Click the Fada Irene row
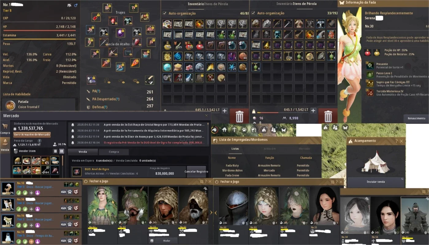The width and height of the screenshot is (429, 245). pyautogui.click(x=267, y=175)
